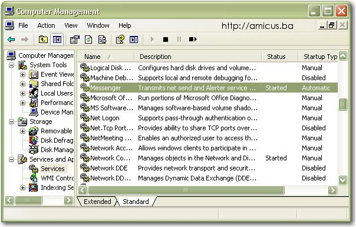Select the System Tools tree icon

point(22,65)
